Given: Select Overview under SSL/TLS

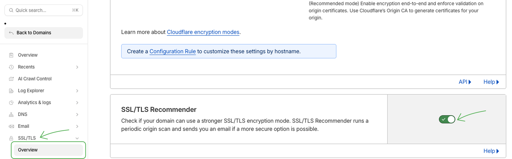Looking at the screenshot, I should pyautogui.click(x=28, y=150).
